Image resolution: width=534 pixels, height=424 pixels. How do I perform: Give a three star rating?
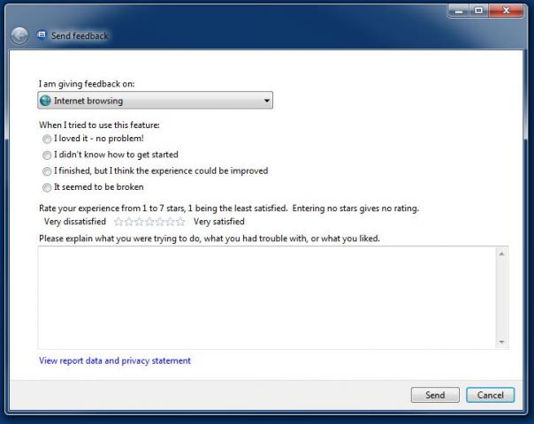tap(139, 222)
